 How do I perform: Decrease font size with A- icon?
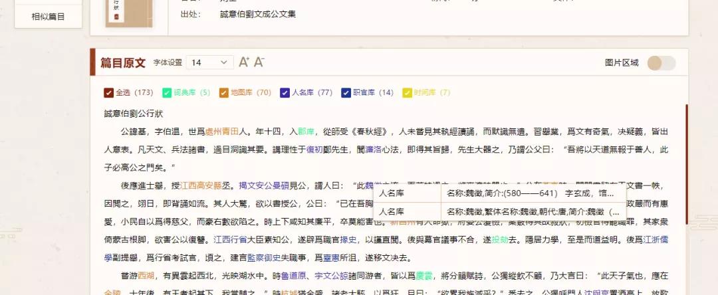(x=259, y=62)
